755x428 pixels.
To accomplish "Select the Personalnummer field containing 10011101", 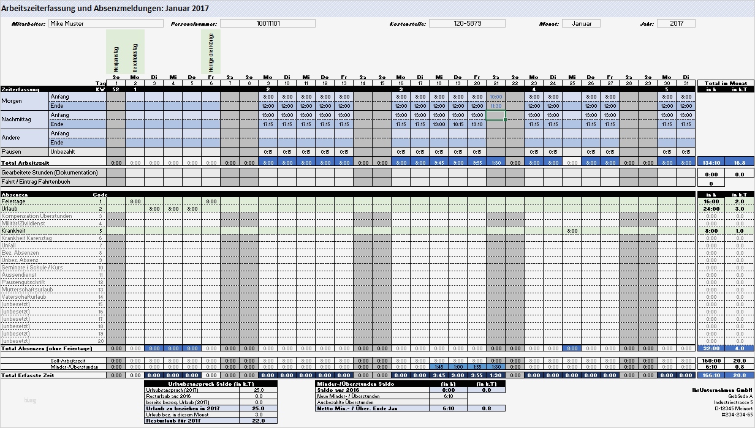I will pos(268,23).
